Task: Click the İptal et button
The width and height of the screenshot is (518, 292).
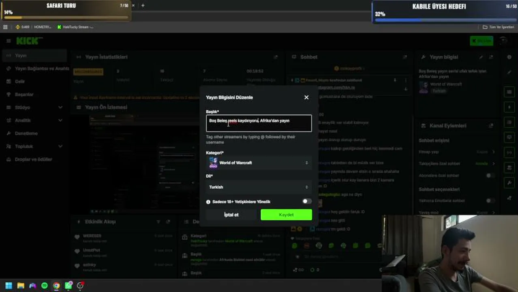Action: 231,215
